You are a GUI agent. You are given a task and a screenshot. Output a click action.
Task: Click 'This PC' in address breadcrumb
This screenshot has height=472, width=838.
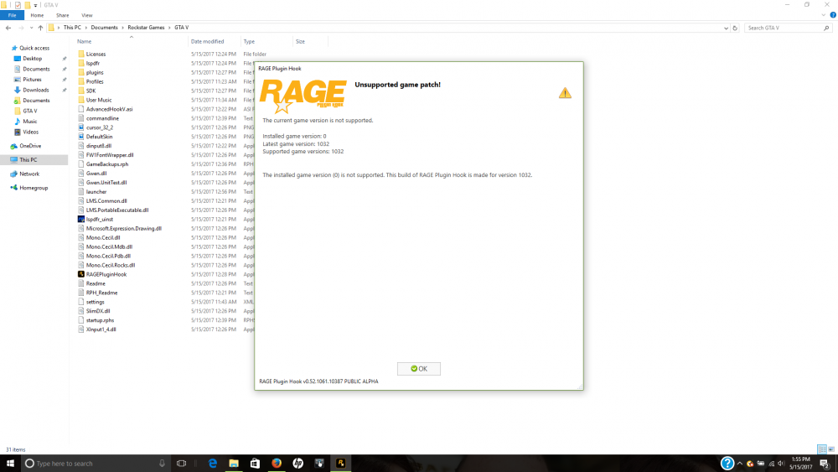pyautogui.click(x=72, y=28)
